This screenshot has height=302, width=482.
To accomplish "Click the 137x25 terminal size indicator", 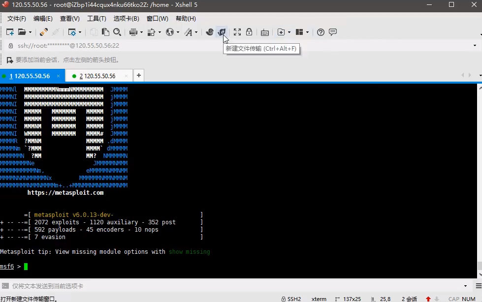I will click(x=348, y=299).
